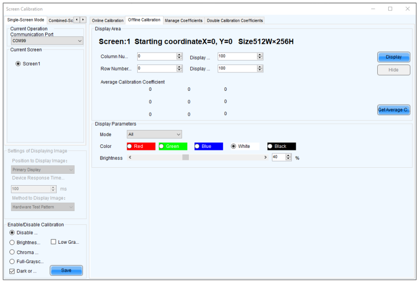Close the Screen Calibration window
This screenshot has height=281, width=418.
coord(408,9)
